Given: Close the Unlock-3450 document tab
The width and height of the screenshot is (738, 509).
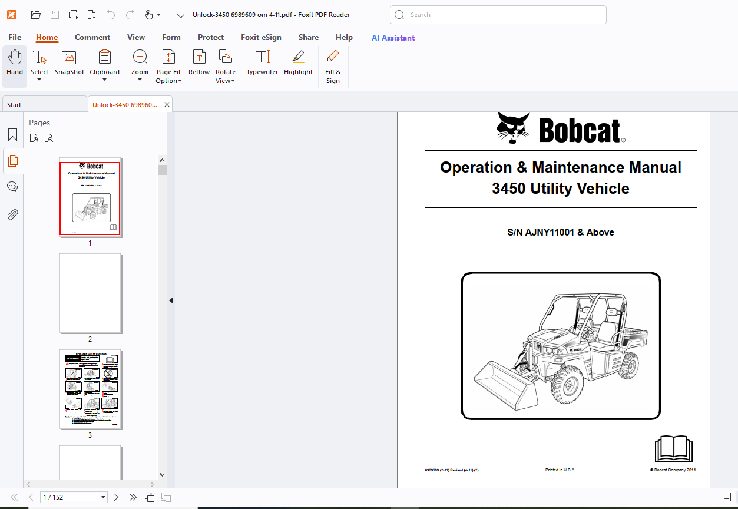Looking at the screenshot, I should pyautogui.click(x=167, y=105).
